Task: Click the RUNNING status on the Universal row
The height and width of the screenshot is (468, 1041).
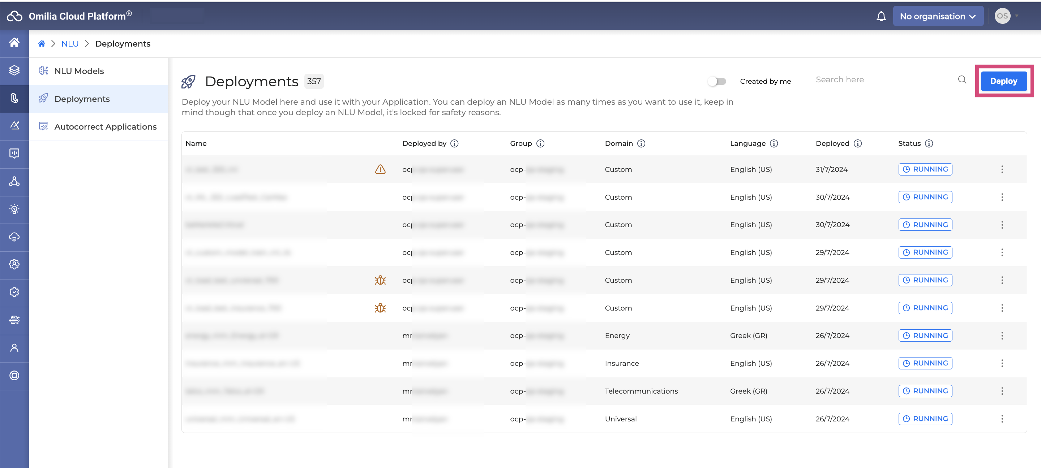Action: 925,419
